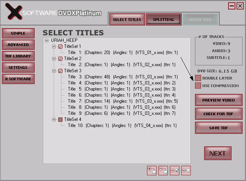Select Title 4 row (ttn: 2)
The height and width of the screenshot is (181, 246).
[122, 83]
